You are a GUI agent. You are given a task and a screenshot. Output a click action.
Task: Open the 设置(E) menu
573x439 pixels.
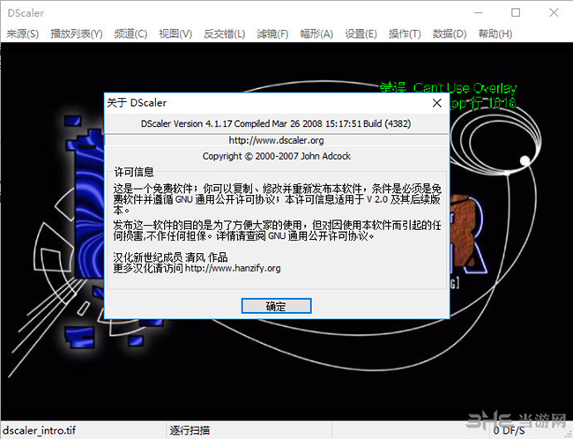361,34
